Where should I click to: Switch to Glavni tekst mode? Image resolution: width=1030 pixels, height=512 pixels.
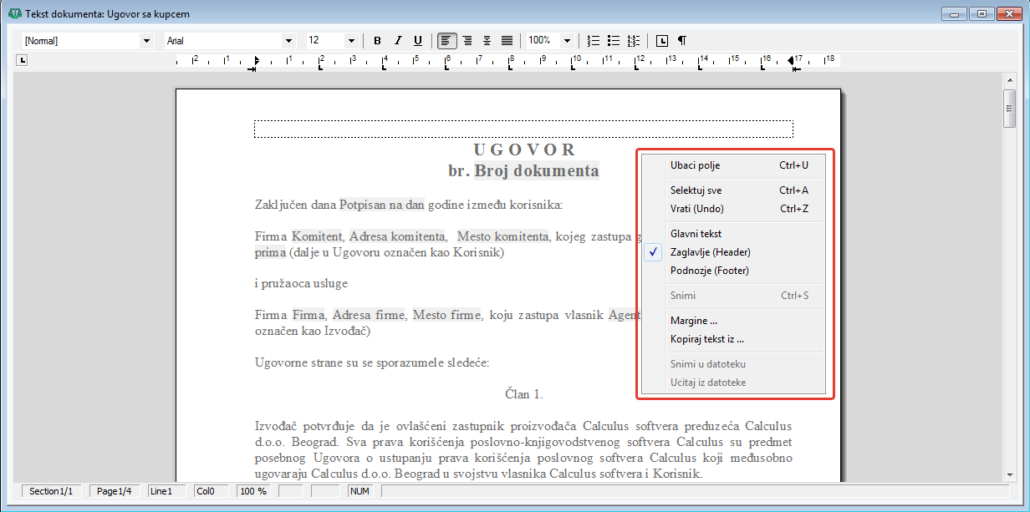click(x=696, y=234)
